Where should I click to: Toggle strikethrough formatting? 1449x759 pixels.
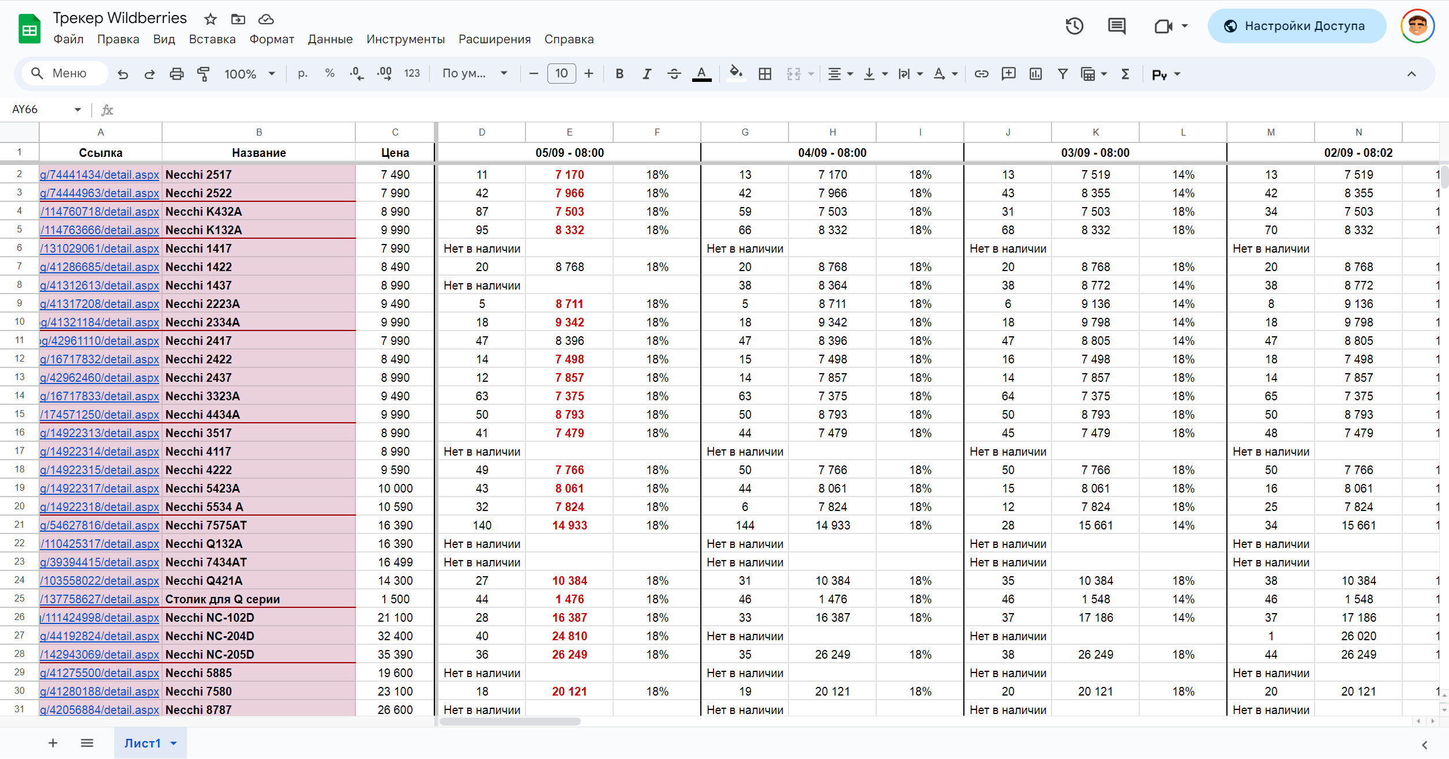674,74
